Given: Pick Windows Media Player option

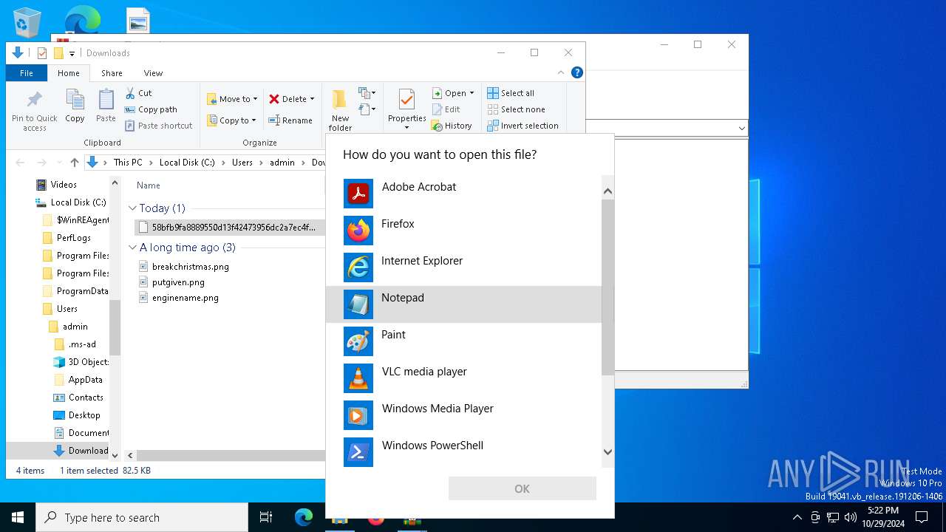Looking at the screenshot, I should [463, 415].
